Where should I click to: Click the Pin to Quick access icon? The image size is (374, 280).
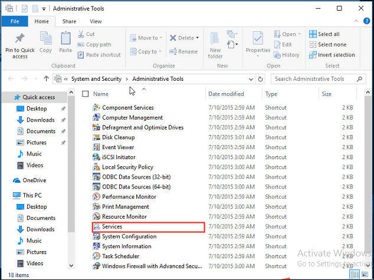pyautogui.click(x=20, y=38)
